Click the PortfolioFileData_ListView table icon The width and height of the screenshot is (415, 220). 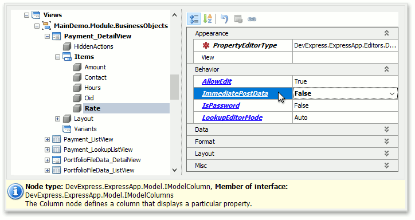(56, 170)
